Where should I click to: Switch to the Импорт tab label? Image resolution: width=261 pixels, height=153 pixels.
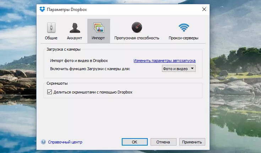98,38
